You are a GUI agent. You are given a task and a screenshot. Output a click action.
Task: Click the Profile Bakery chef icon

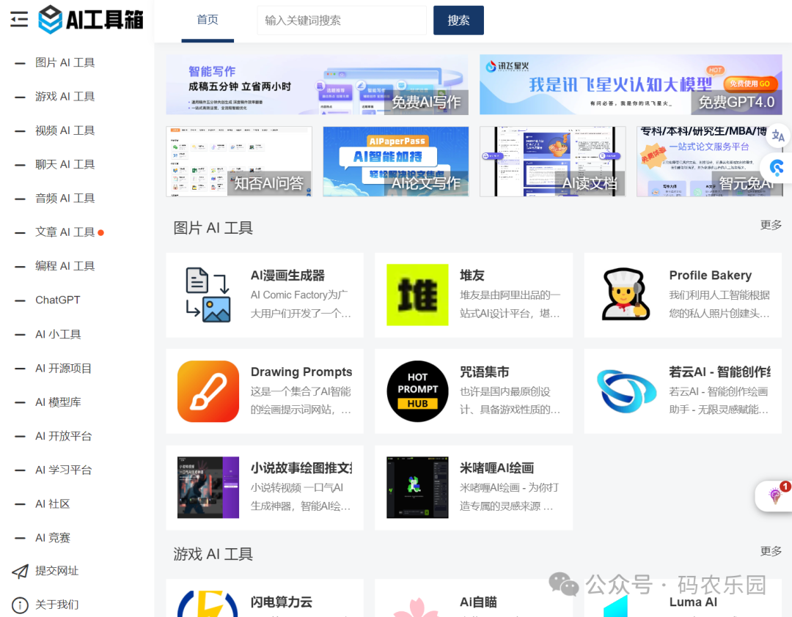626,295
